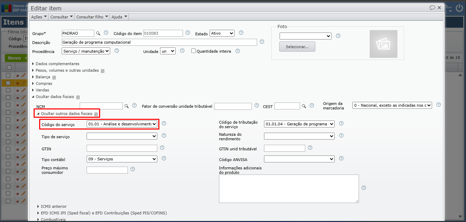466x222 pixels.
Task: Click the CEST search magnifier icon
Action: point(304,106)
